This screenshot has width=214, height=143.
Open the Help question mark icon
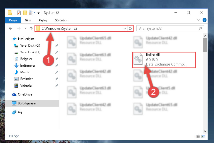pos(204,20)
